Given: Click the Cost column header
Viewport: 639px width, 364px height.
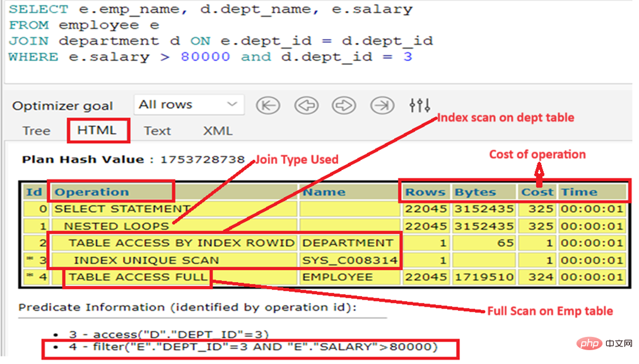Looking at the screenshot, I should (537, 192).
